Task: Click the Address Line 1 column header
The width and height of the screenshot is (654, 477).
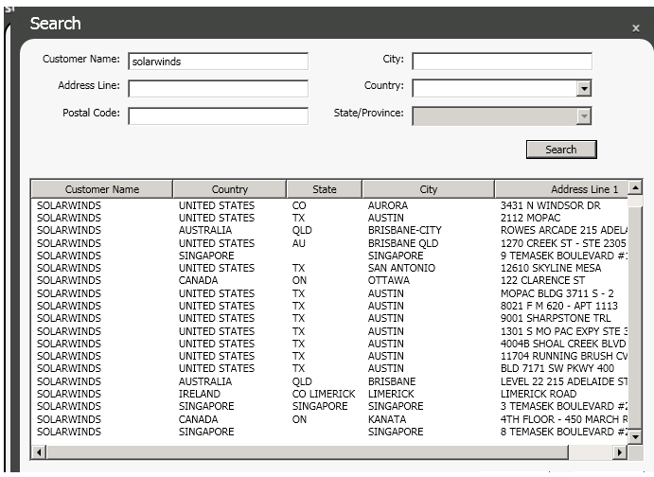Action: (x=561, y=189)
